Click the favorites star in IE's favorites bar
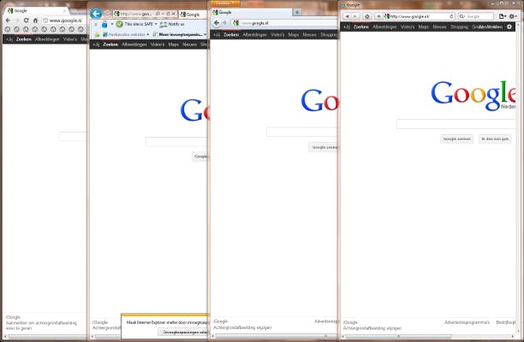The width and height of the screenshot is (524, 342). (97, 35)
